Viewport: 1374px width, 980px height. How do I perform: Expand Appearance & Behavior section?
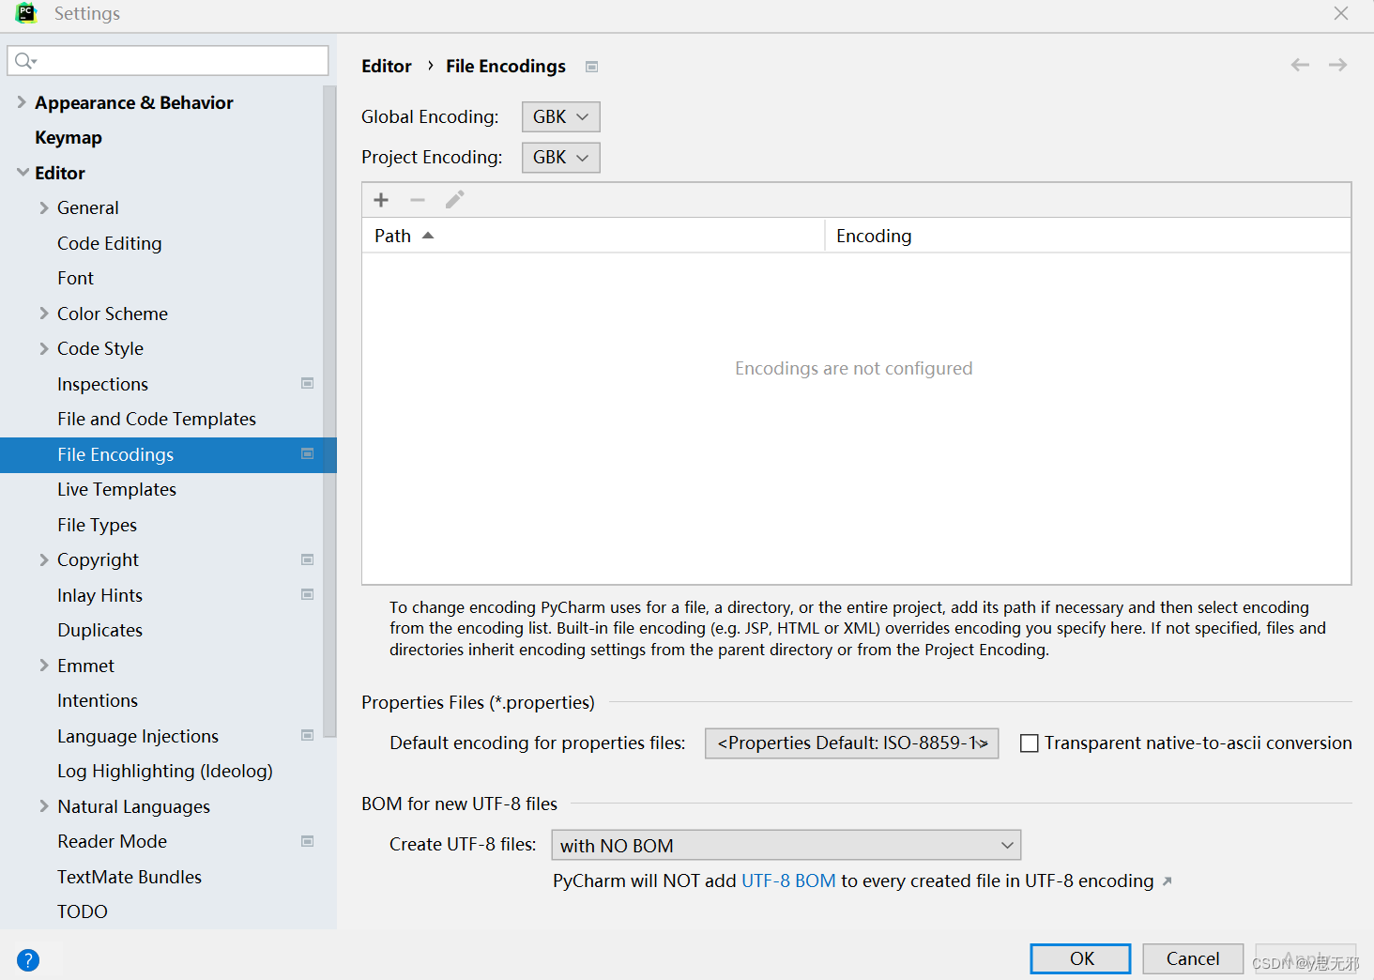tap(22, 102)
